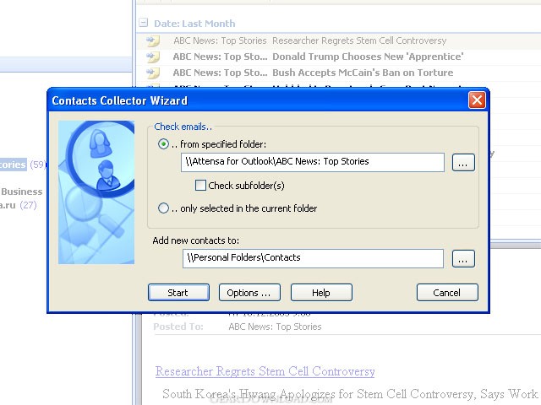The image size is (541, 405).
Task: Enable the Check subfolder(s) checkbox
Action: [x=200, y=186]
